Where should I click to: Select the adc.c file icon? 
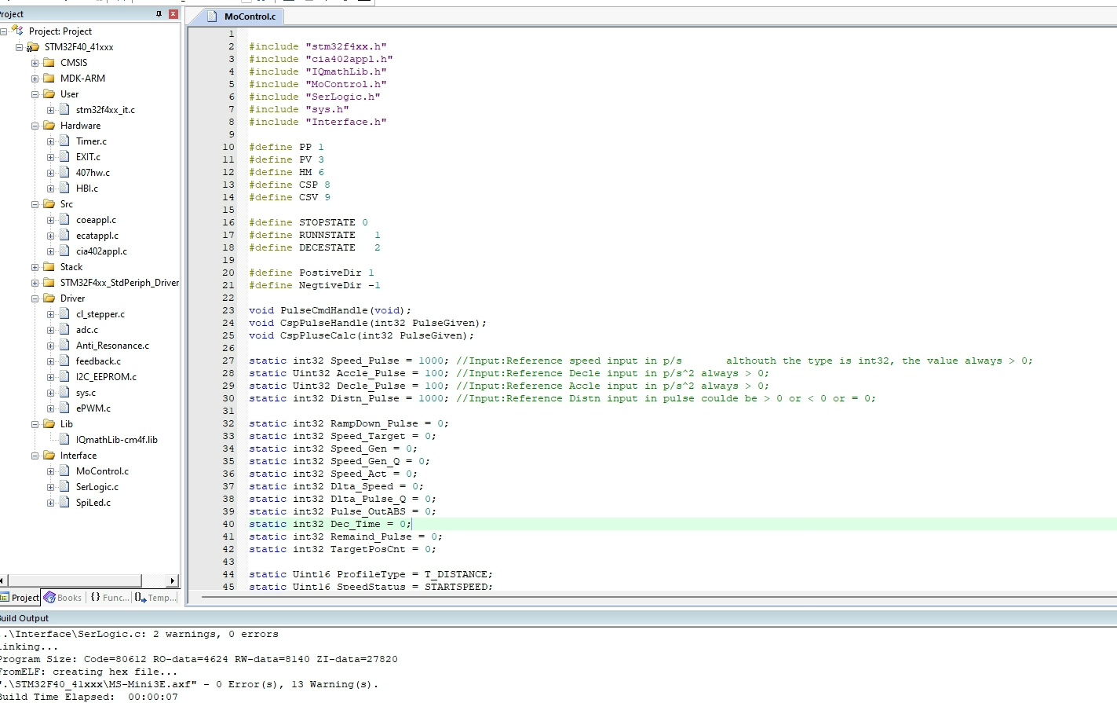pos(65,330)
